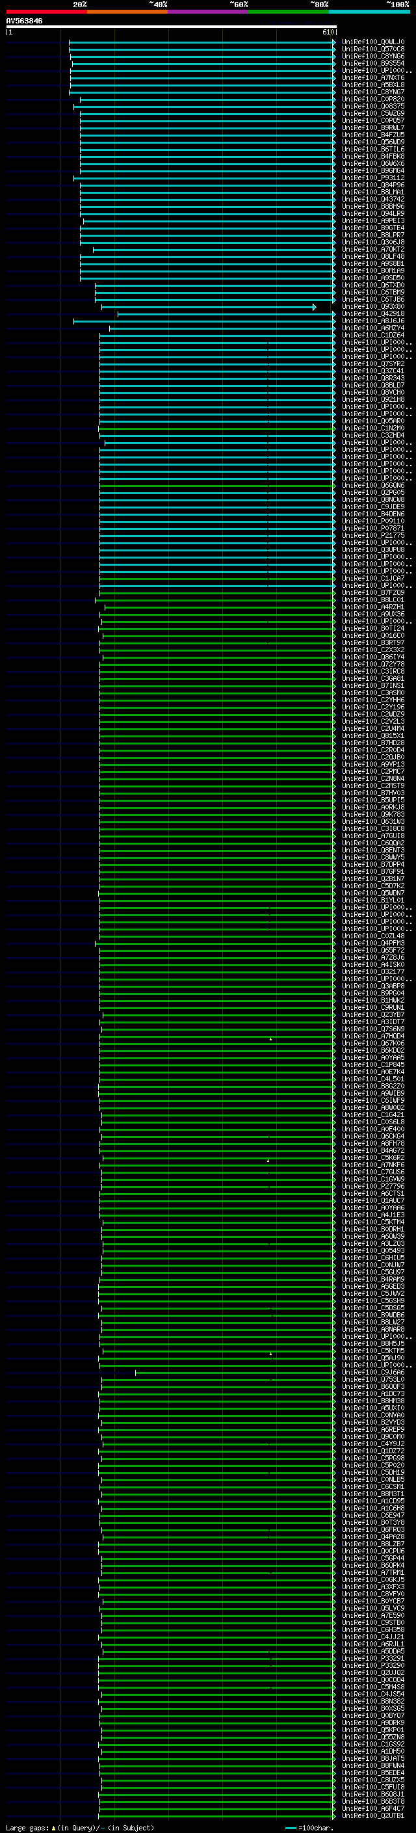Select the UniRef100_Q8R343 label
This screenshot has width=416, height=1833.
(372, 378)
